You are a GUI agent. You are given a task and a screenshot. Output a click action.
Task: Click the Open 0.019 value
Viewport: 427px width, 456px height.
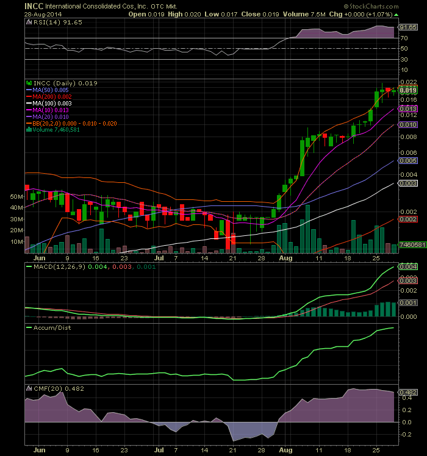(x=146, y=14)
